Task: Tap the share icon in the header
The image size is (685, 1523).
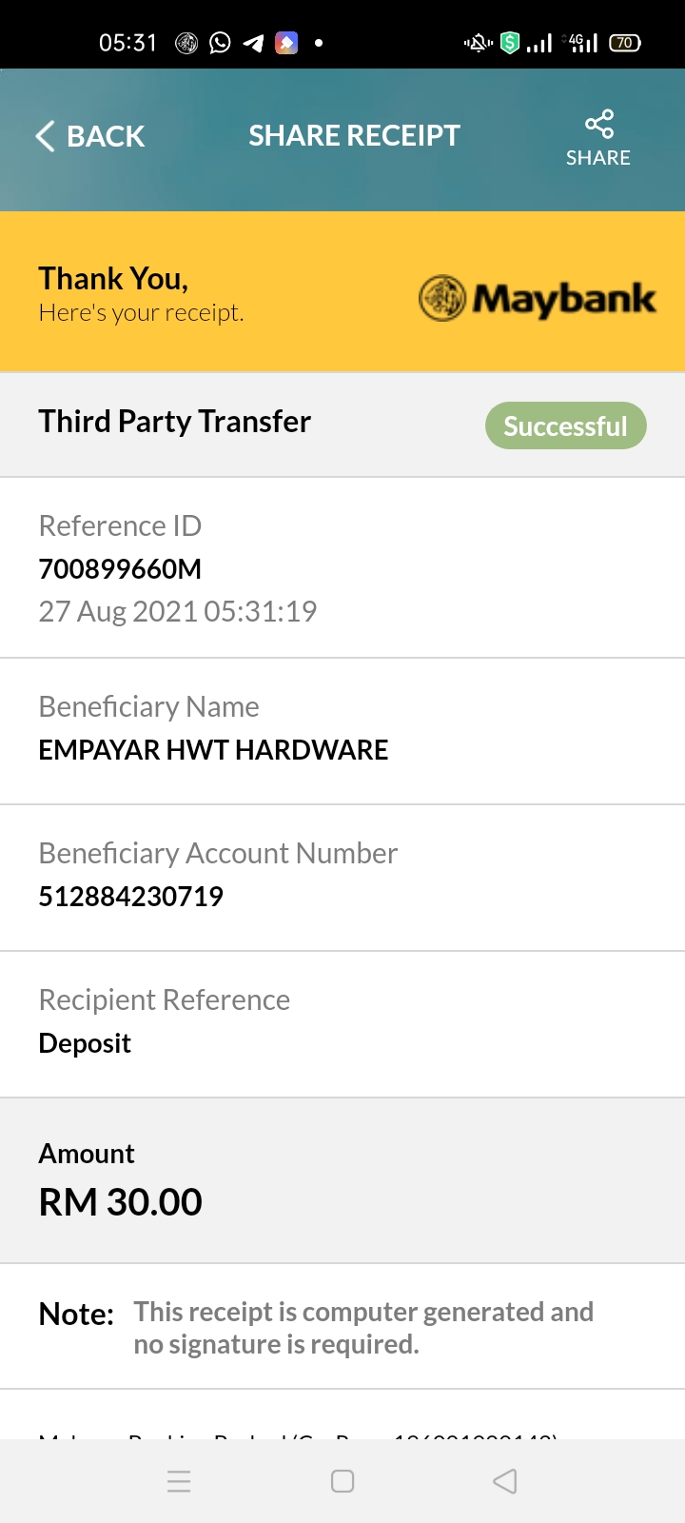Action: tap(598, 124)
